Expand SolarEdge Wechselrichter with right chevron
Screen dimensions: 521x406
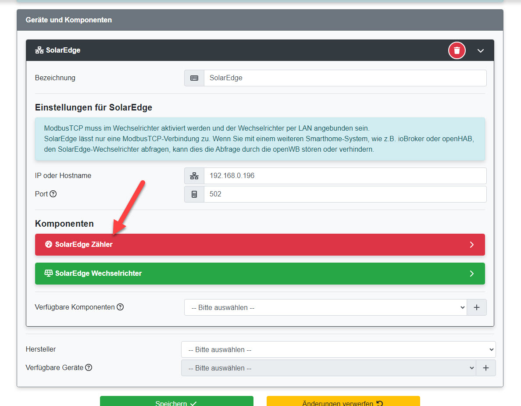pyautogui.click(x=472, y=274)
